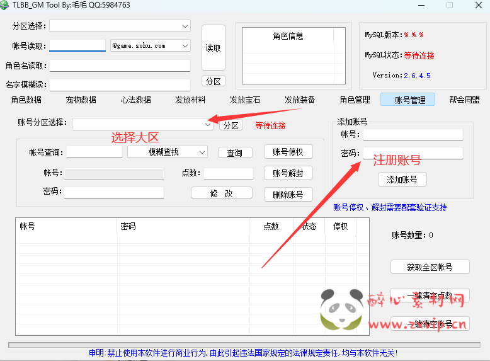The image size is (490, 361).
Task: Open the @game.sohu.com domain dropdown
Action: click(151, 45)
